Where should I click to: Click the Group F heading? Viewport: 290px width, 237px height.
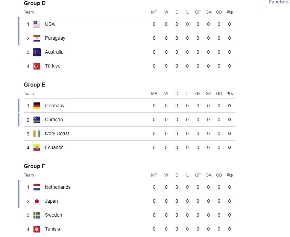[34, 166]
